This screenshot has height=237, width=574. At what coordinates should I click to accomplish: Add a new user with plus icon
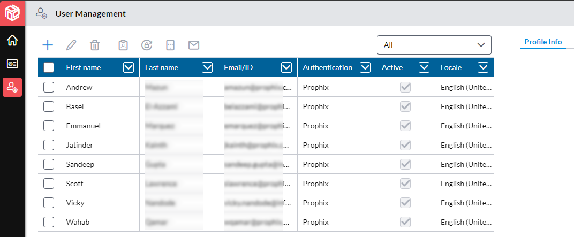pos(48,45)
